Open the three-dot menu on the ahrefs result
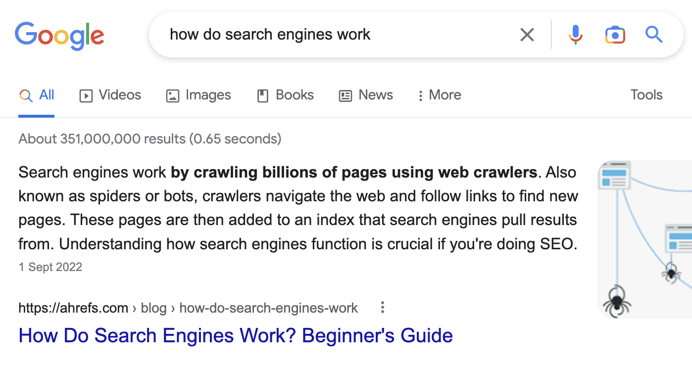 382,307
